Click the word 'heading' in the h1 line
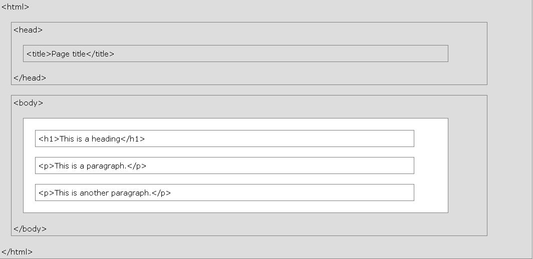Screen dimensions: 533x259 106,139
